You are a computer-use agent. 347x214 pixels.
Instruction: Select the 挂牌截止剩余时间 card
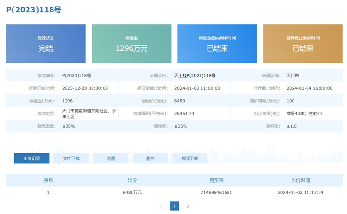click(x=303, y=43)
